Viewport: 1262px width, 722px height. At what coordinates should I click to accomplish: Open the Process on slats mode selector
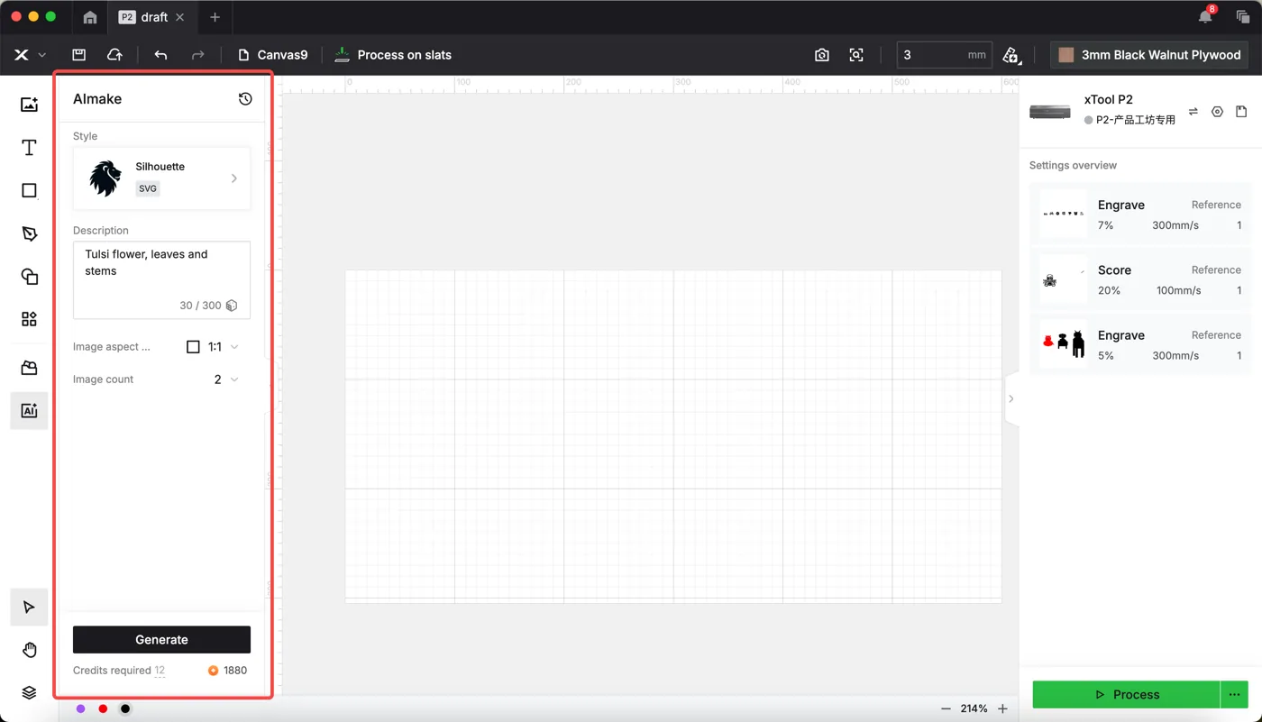pyautogui.click(x=393, y=55)
